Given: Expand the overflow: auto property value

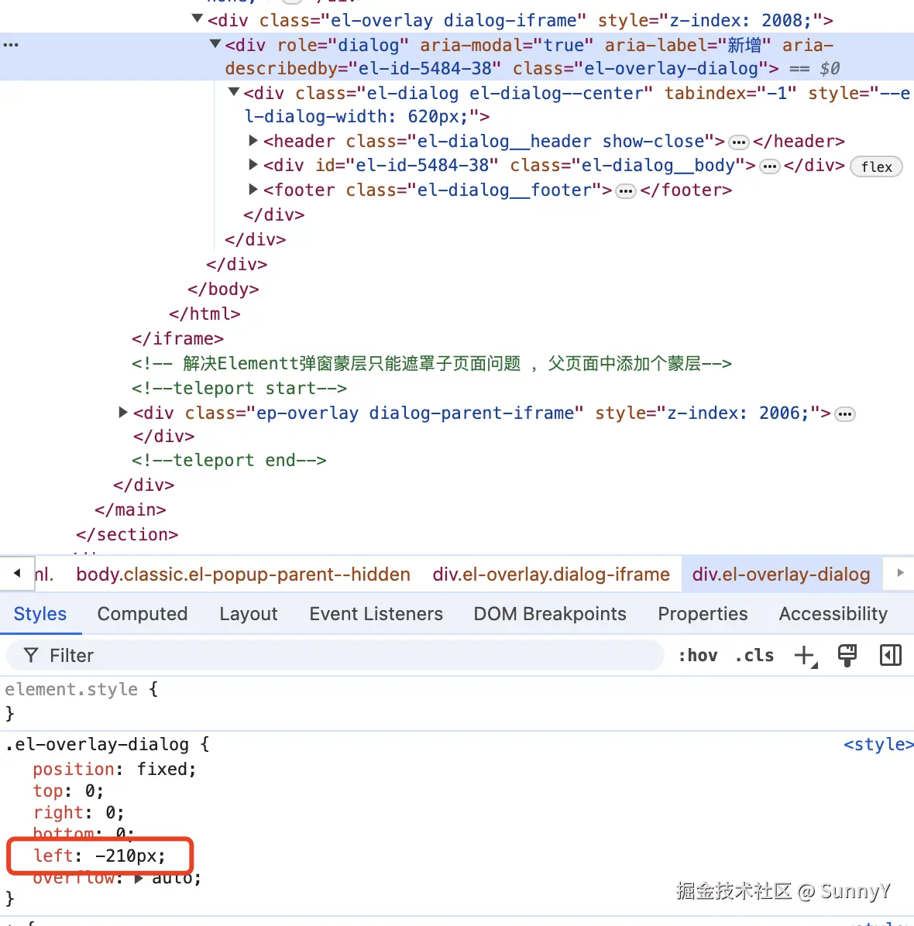Looking at the screenshot, I should click(138, 877).
